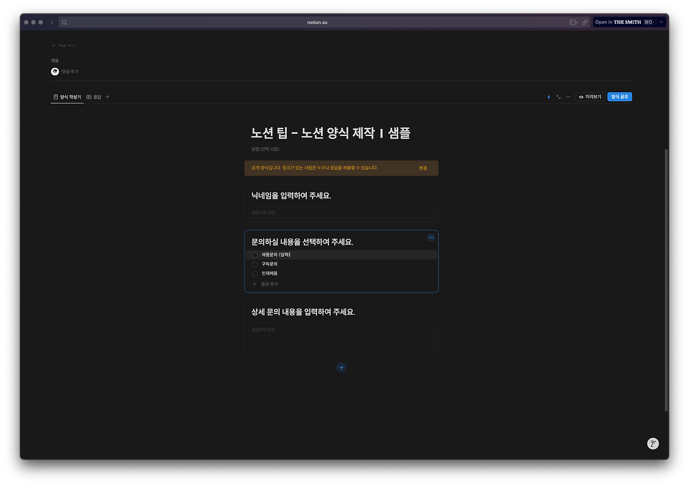The height and width of the screenshot is (486, 689).
Task: Select the 구독문의 radio option
Action: (x=255, y=264)
